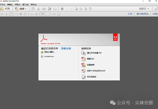Click the fit width scrolling icon

click(x=54, y=14)
